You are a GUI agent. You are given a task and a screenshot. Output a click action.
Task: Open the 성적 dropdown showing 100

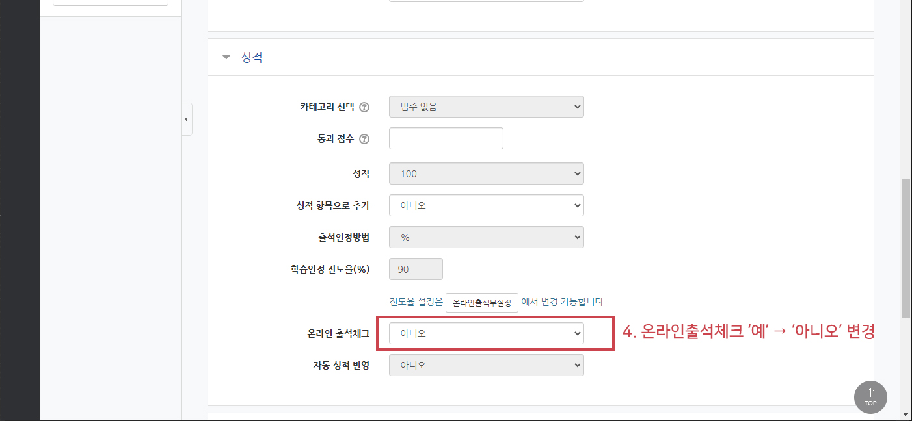(x=487, y=173)
